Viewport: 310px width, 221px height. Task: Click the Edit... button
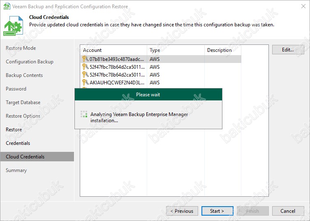coord(288,50)
